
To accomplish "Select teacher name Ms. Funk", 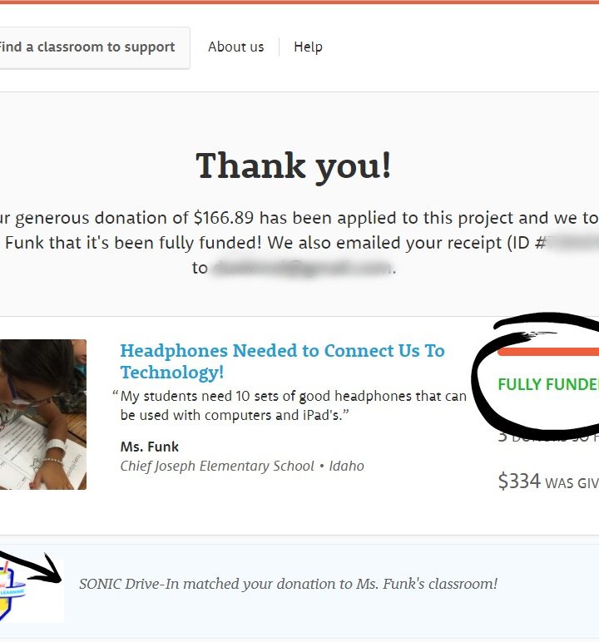I will pyautogui.click(x=150, y=447).
